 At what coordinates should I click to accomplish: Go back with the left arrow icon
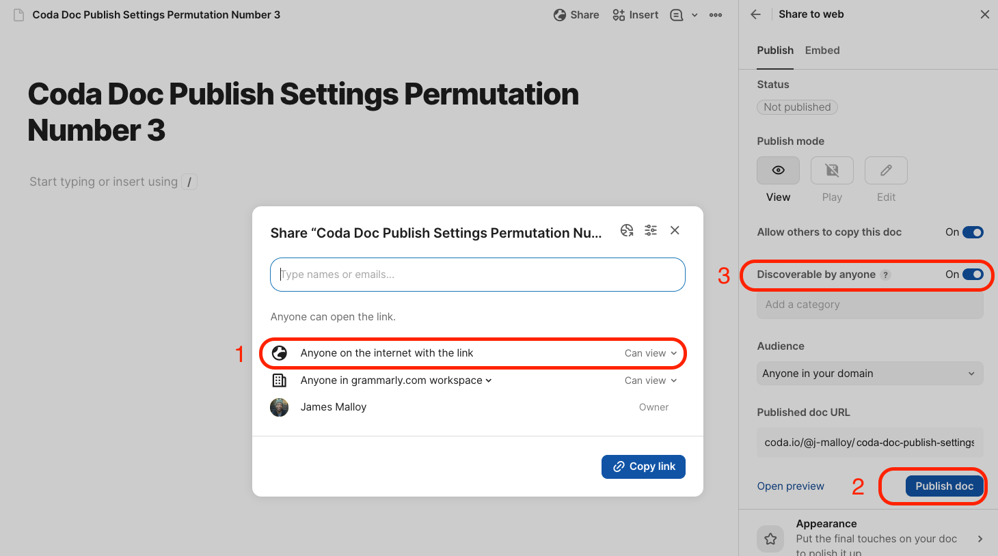pyautogui.click(x=755, y=14)
